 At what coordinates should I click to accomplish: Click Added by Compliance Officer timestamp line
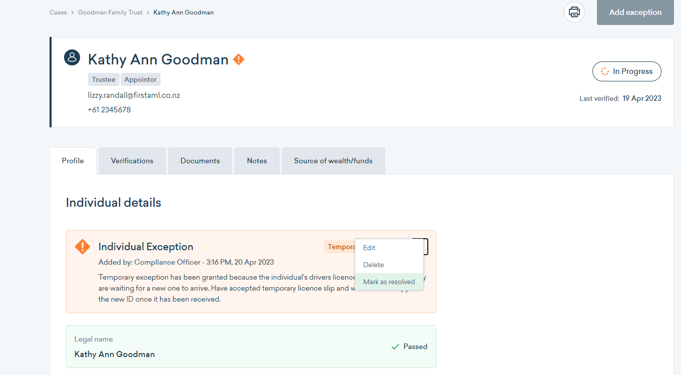coord(186,262)
